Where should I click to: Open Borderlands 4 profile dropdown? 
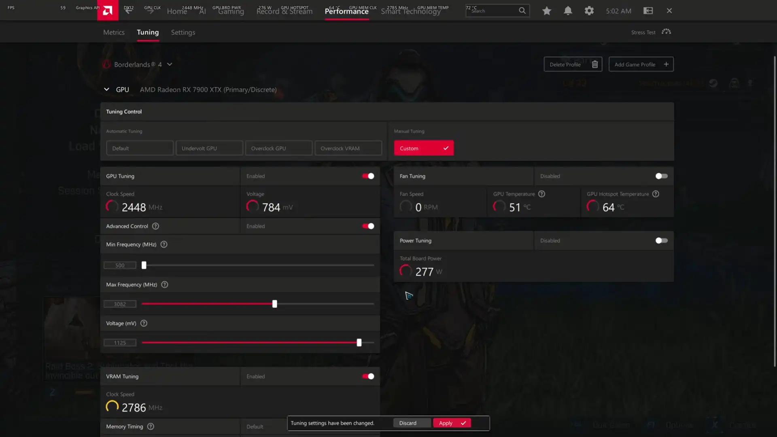pyautogui.click(x=170, y=64)
